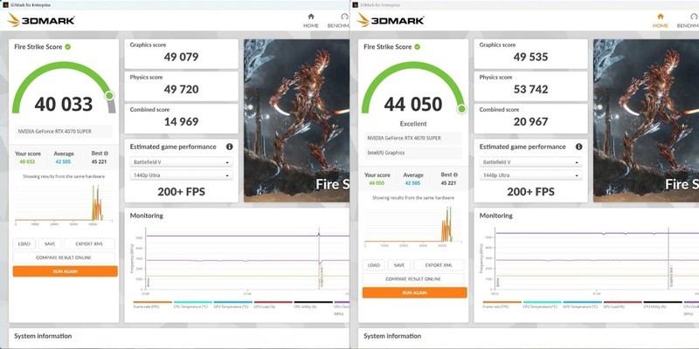Click the HOME icon in left window

(311, 17)
